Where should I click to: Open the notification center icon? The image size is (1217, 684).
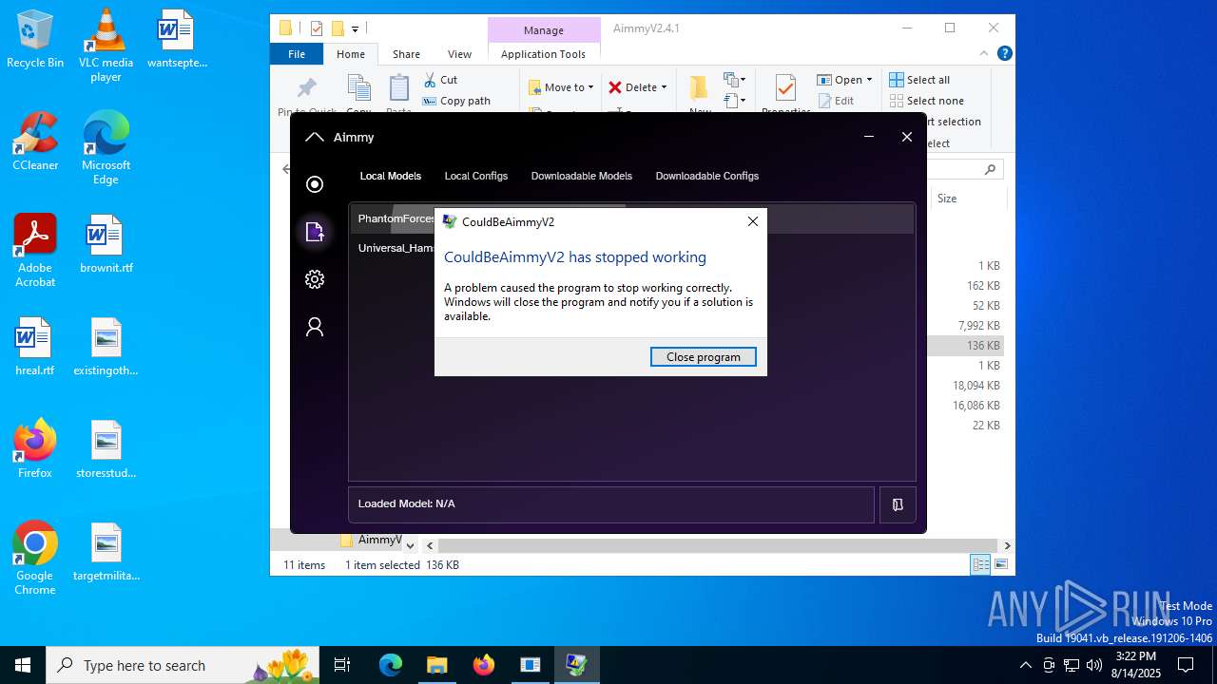[x=1186, y=665]
